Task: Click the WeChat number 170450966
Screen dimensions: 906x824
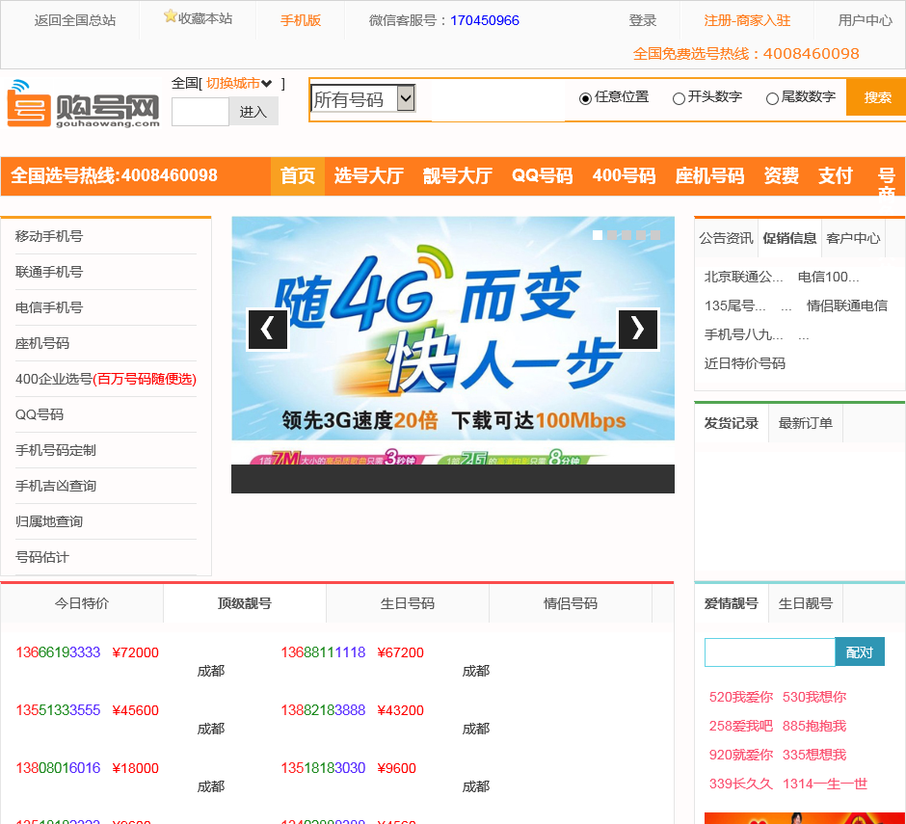Action: 485,20
